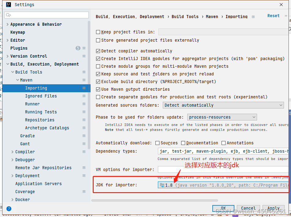Click the search magnifier in the settings search box
The height and width of the screenshot is (217, 291).
coord(8,15)
